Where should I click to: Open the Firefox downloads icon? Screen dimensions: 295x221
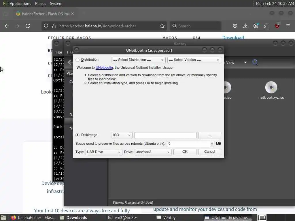[245, 26]
